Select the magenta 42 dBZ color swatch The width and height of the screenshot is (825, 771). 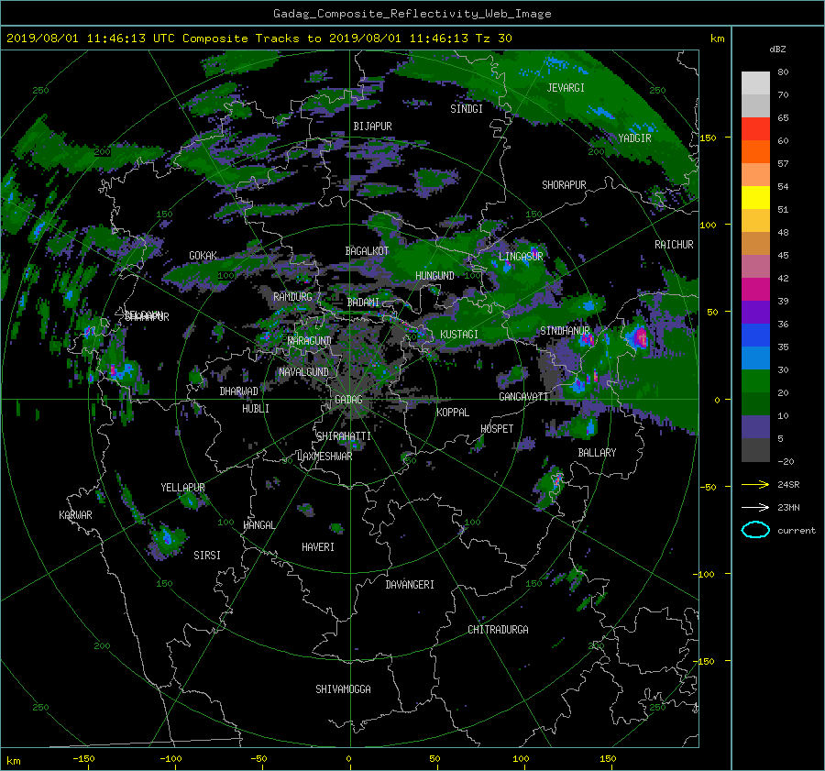755,290
